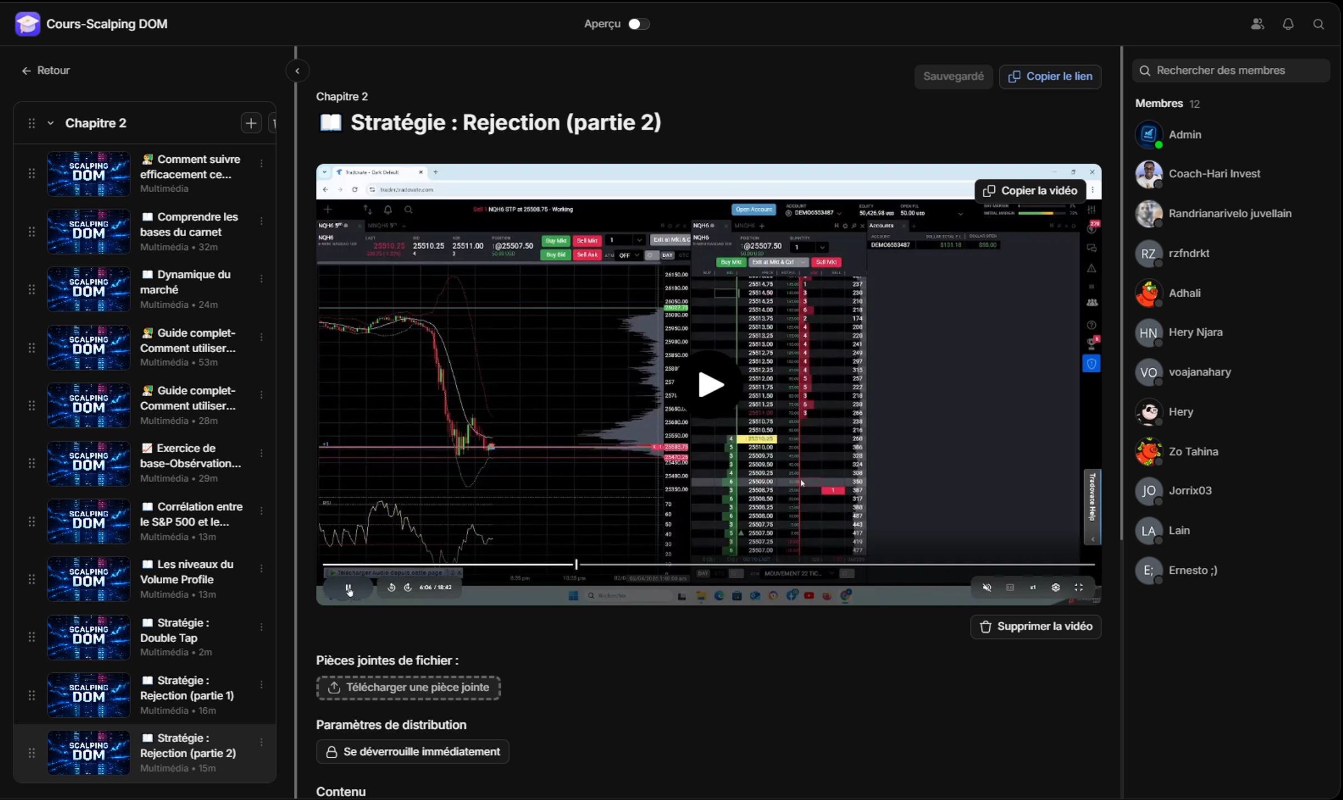Seek along the video progress bar

pos(709,564)
